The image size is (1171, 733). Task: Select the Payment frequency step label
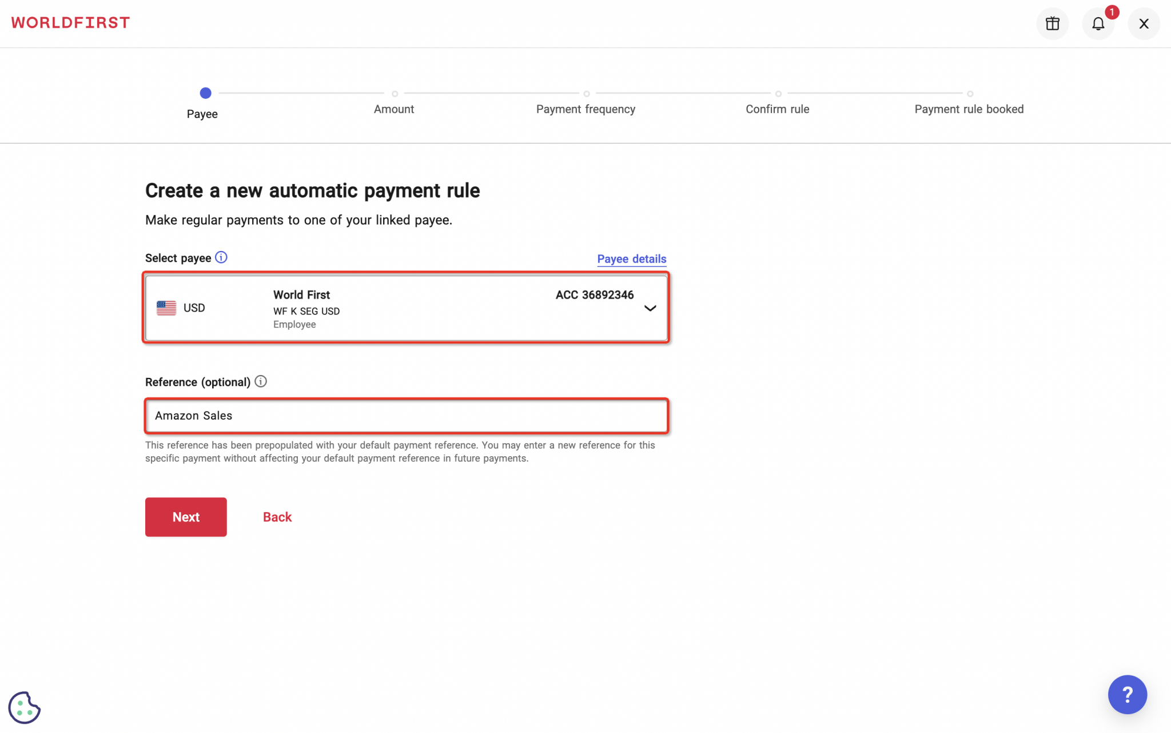tap(585, 109)
